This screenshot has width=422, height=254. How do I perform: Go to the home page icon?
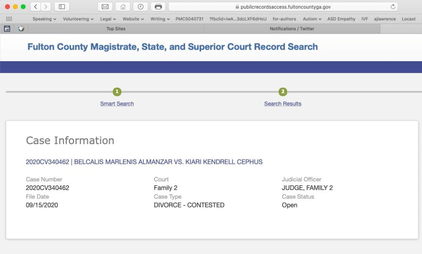pyautogui.click(x=122, y=7)
